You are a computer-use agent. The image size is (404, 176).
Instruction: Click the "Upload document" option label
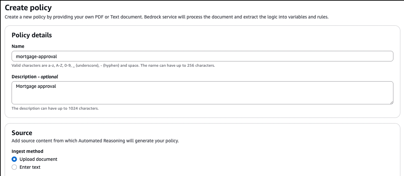click(38, 159)
